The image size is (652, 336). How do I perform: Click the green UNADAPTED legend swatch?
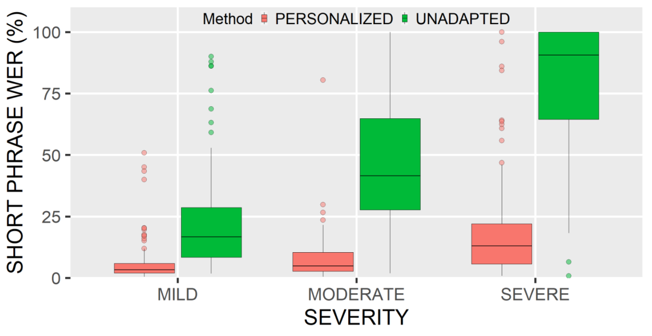click(405, 19)
